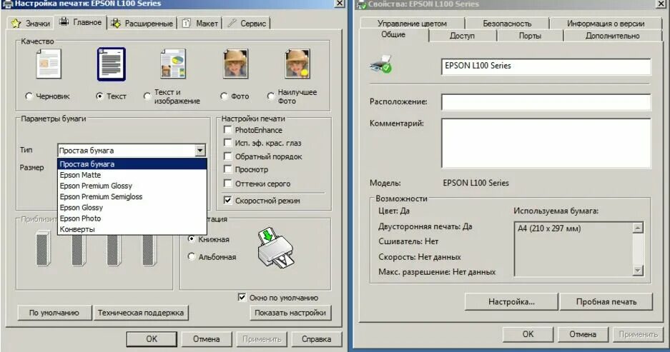Click paper list scrollbar down arrow

pyautogui.click(x=638, y=270)
